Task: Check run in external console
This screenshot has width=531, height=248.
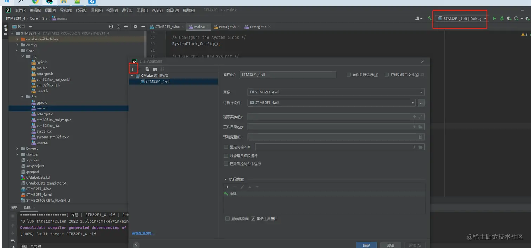Action: pyautogui.click(x=226, y=164)
